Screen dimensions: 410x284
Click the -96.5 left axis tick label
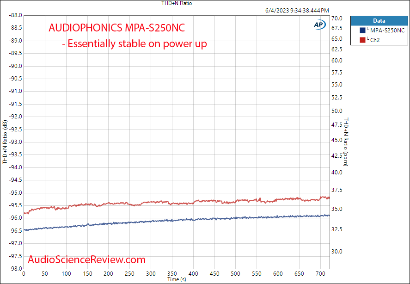click(x=15, y=231)
